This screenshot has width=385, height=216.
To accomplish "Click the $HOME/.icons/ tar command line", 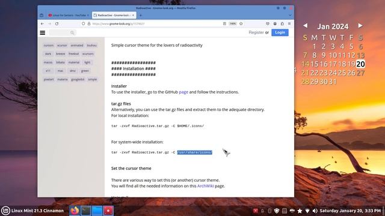I will click(x=158, y=126).
